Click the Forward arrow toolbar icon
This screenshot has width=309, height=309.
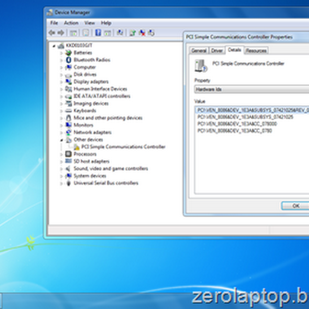[61, 32]
